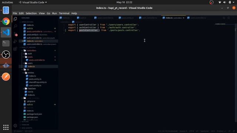237x133 pixels.
Task: Open auth.controller.ts in Open Editors
Action: point(34,38)
